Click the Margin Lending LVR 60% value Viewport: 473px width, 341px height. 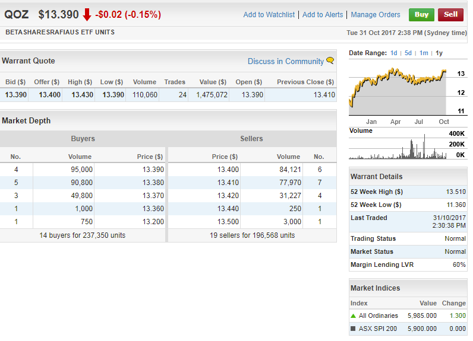pyautogui.click(x=459, y=265)
